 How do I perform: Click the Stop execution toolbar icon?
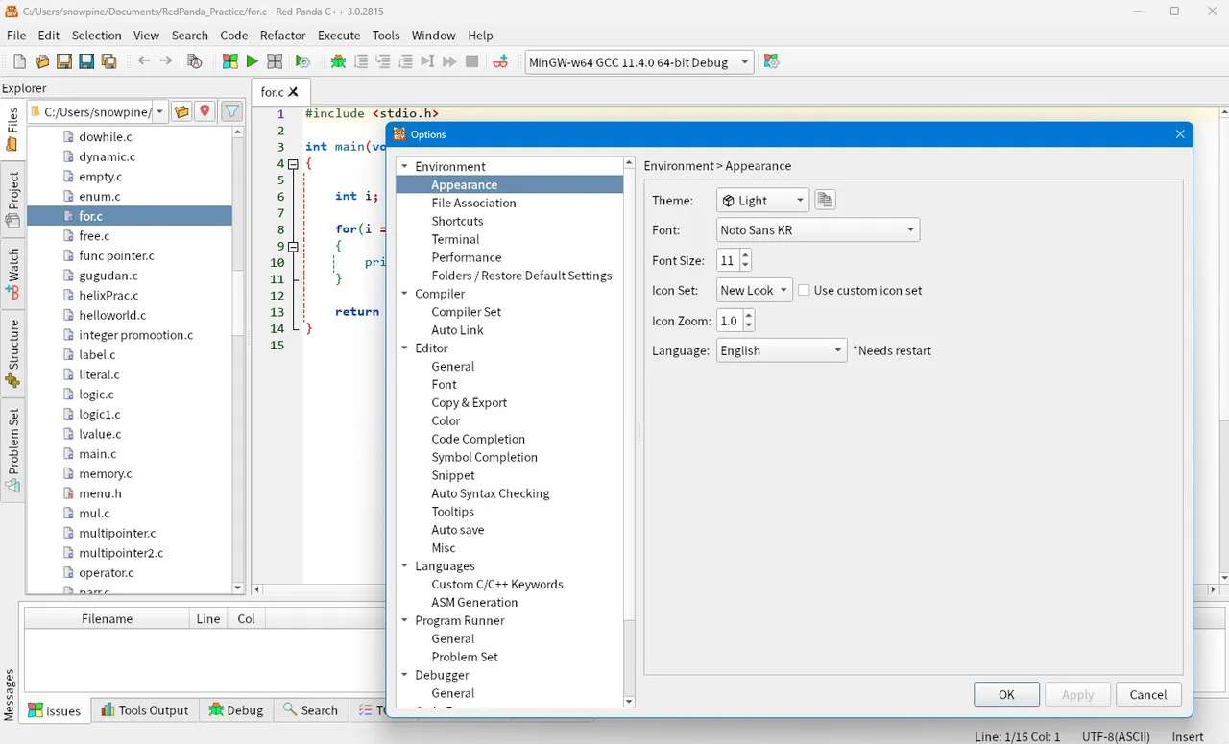coord(470,60)
